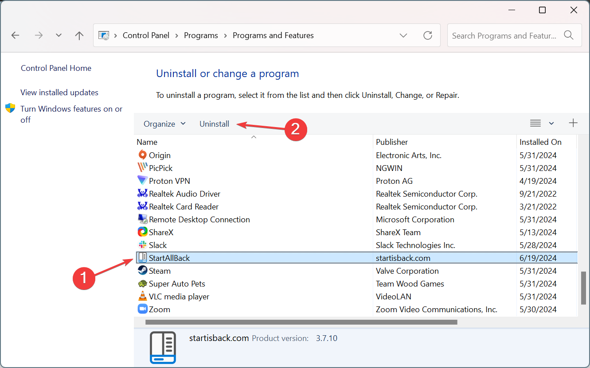Image resolution: width=590 pixels, height=368 pixels.
Task: Click publisher Valve Corporation
Action: coord(407,271)
